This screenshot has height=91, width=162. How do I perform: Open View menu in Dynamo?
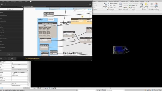[8, 2]
